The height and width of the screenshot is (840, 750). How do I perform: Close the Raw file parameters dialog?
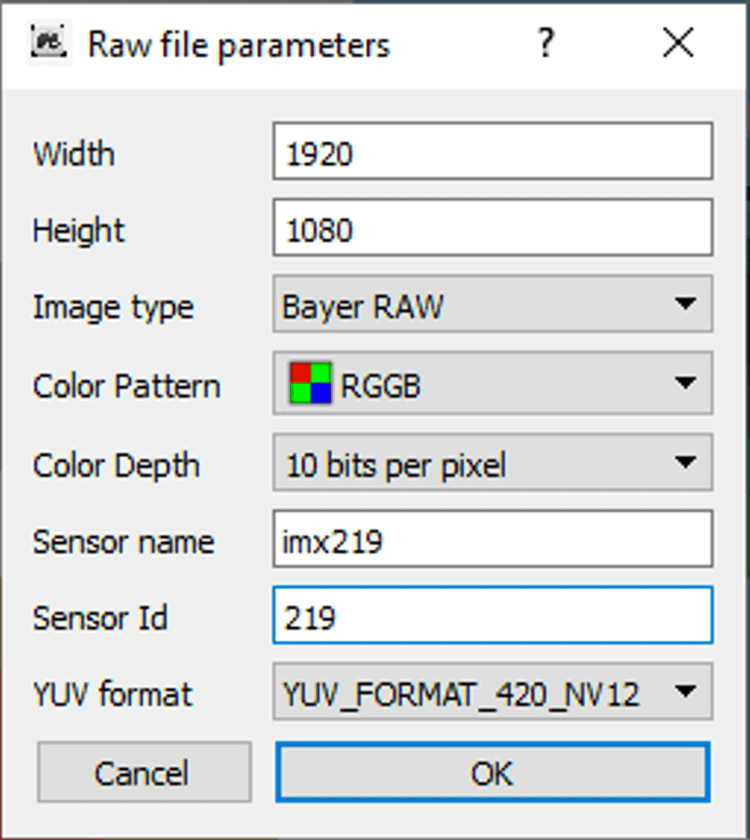(x=678, y=42)
